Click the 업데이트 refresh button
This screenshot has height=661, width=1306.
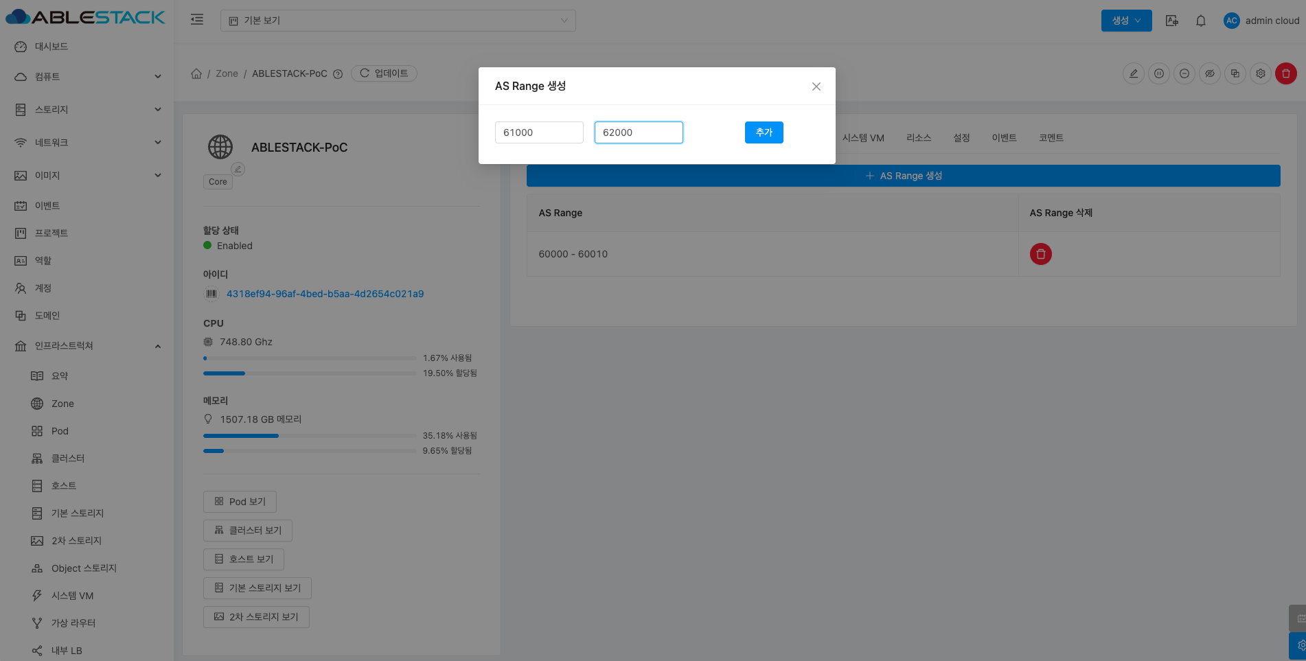[x=384, y=73]
